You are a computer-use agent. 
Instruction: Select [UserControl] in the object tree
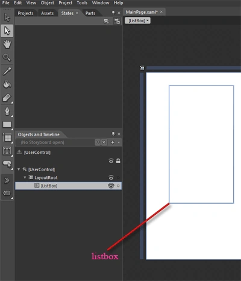click(42, 169)
